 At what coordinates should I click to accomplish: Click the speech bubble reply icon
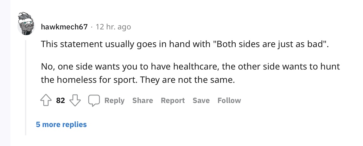pos(94,100)
